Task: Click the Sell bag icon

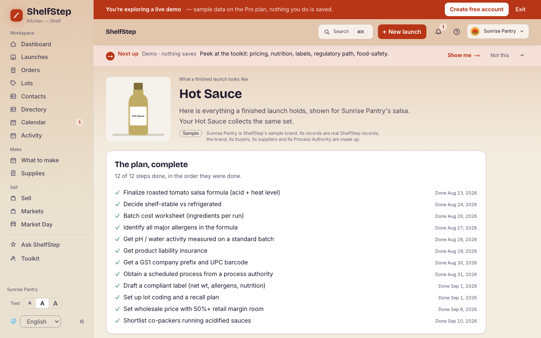Action: coord(13,198)
